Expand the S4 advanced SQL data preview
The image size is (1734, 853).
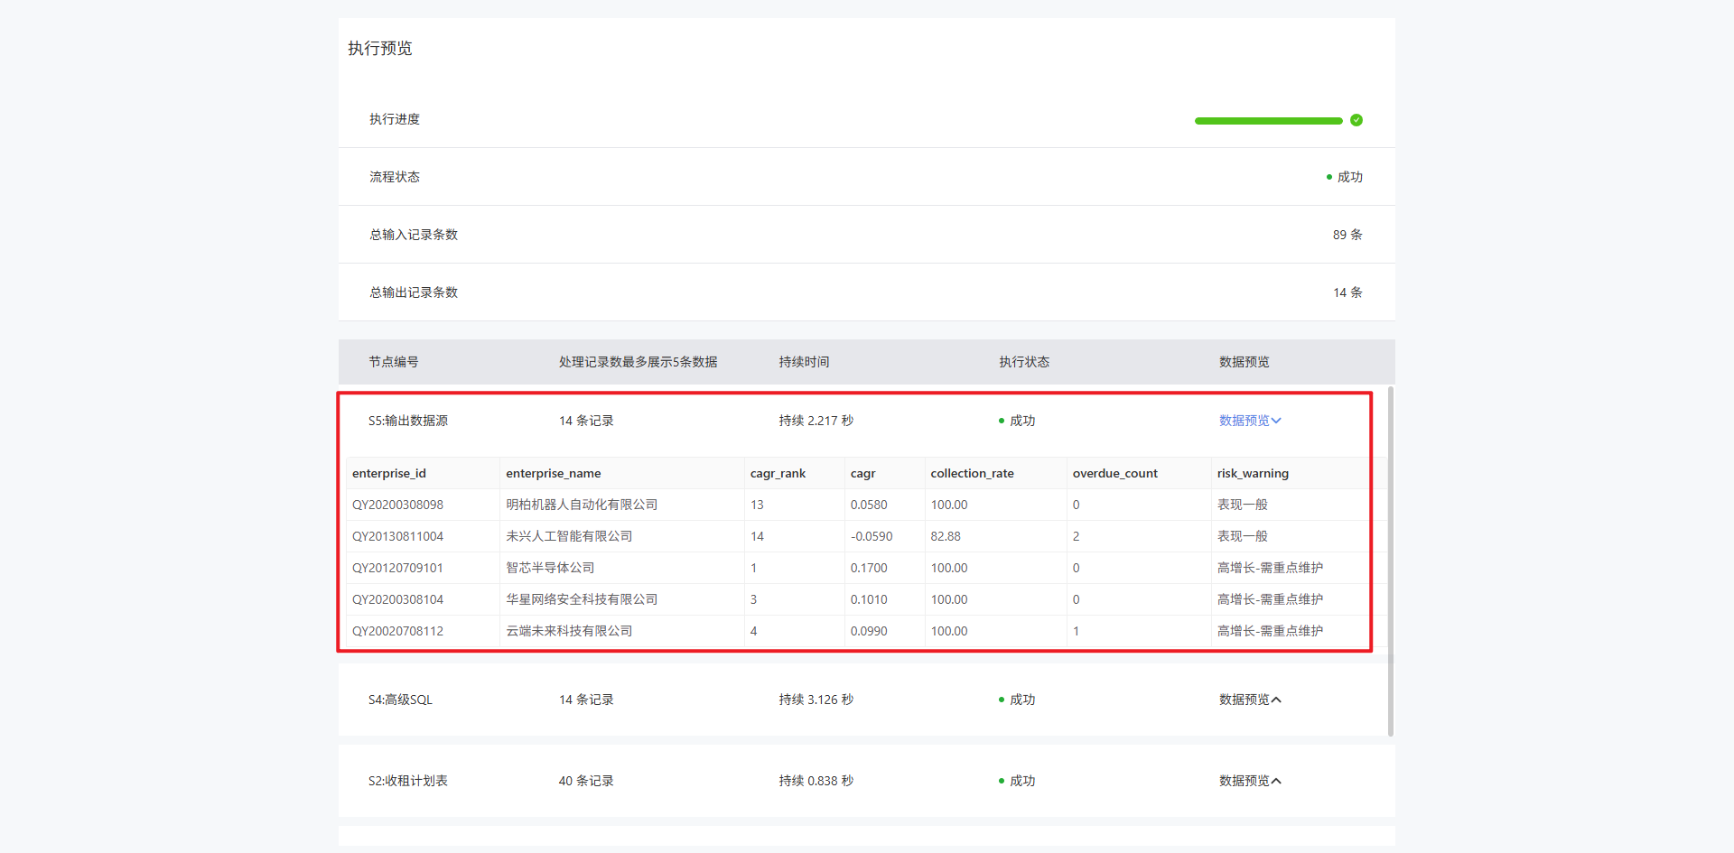point(1250,700)
